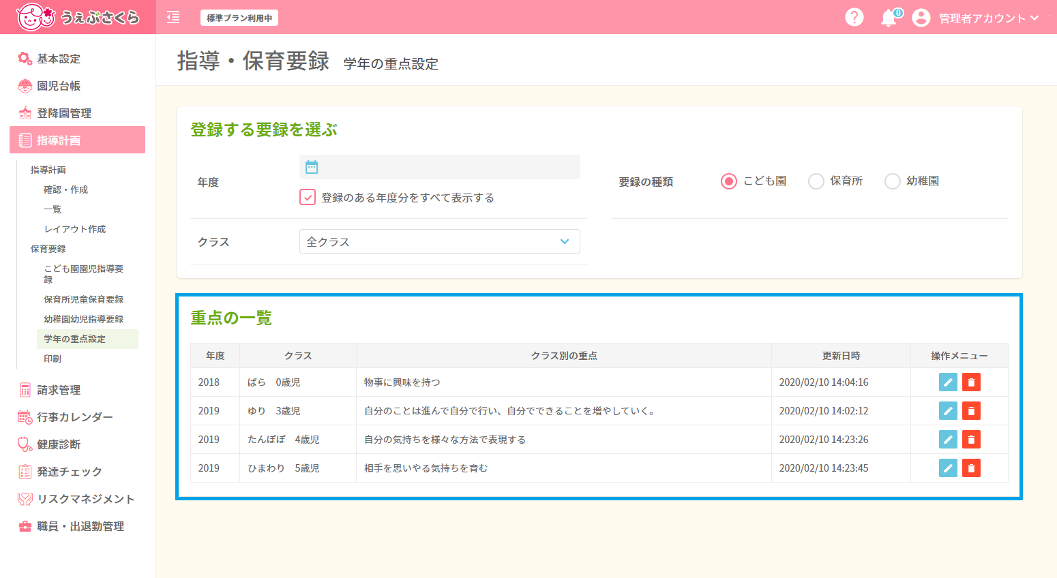Go to 印刷 submenu item
The width and height of the screenshot is (1057, 578).
coord(53,359)
